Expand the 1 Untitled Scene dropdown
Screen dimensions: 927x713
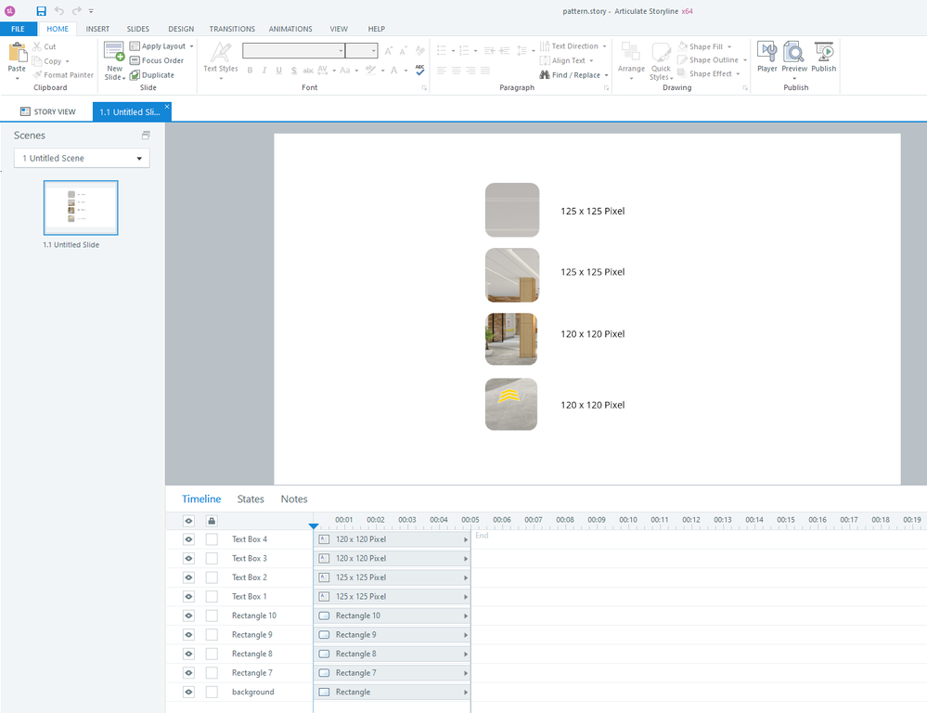139,159
